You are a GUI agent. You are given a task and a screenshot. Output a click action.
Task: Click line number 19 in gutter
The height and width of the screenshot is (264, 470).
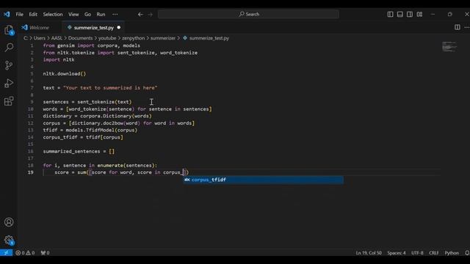(x=31, y=172)
